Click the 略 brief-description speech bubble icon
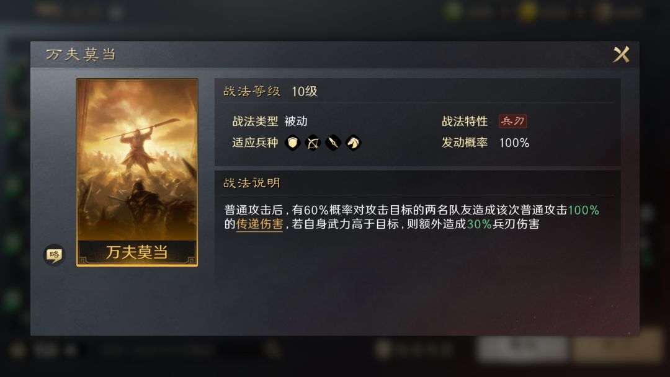670x377 pixels. (54, 255)
